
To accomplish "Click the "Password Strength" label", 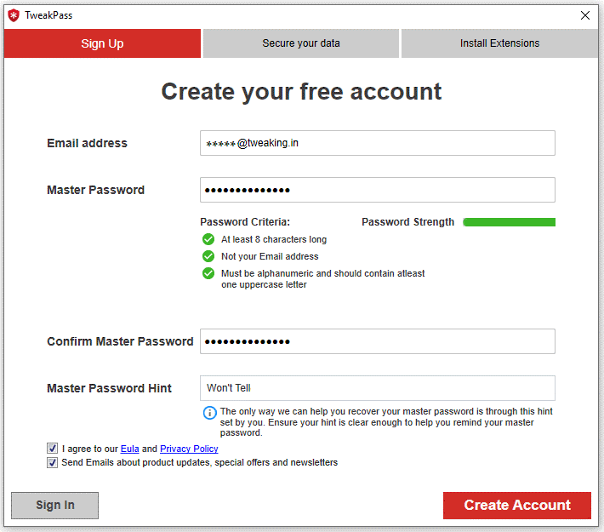I will (x=408, y=222).
